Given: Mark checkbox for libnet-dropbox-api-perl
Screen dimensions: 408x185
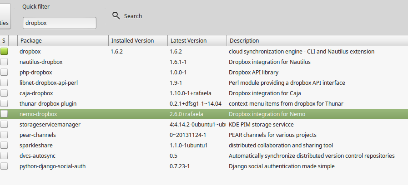Looking at the screenshot, I should coord(4,83).
